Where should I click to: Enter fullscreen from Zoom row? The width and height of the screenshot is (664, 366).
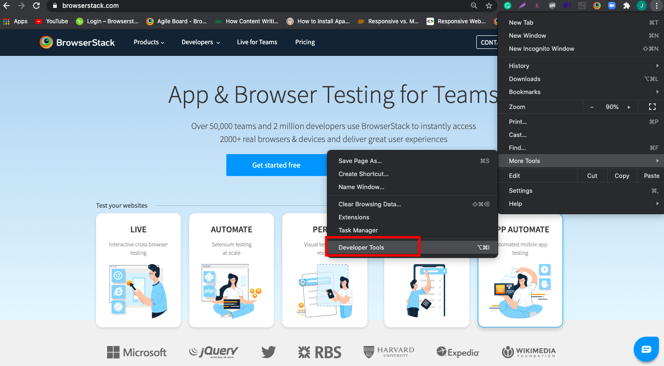coord(652,107)
